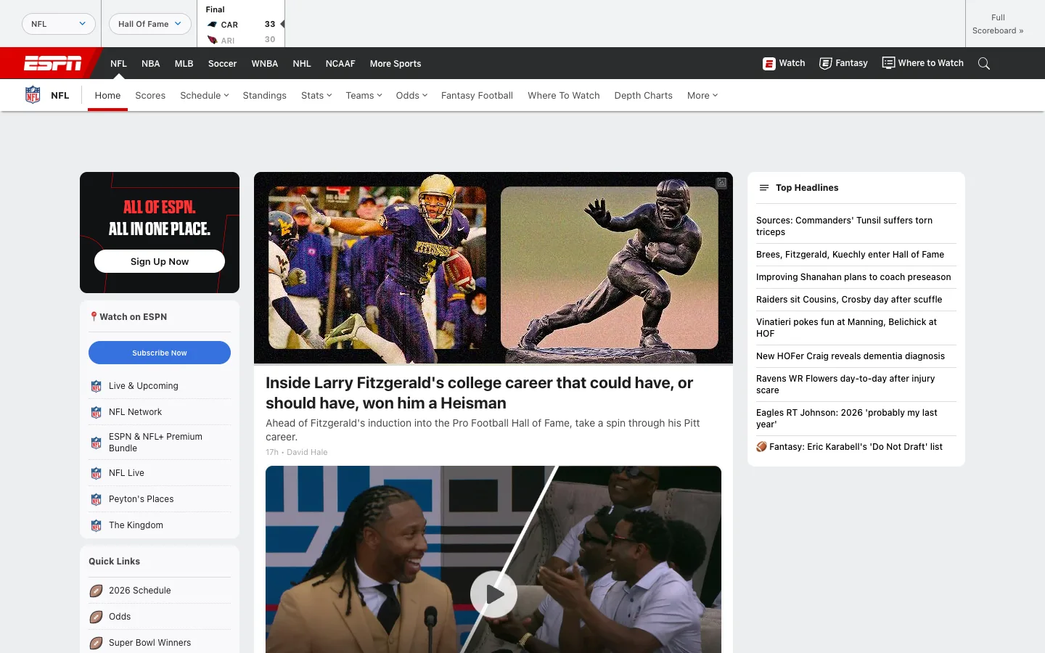This screenshot has height=653, width=1045.
Task: Play the Larry Fitzgerald video
Action: pos(493,594)
